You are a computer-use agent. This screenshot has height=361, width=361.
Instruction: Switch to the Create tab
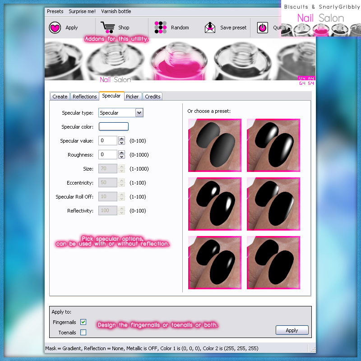[60, 97]
